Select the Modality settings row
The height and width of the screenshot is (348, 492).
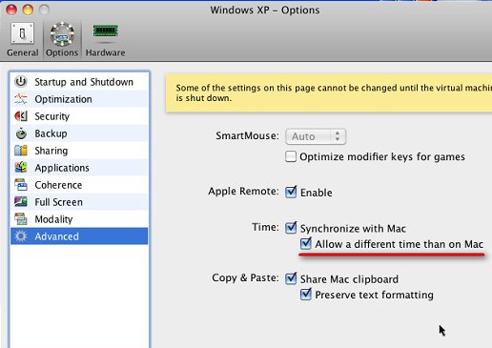click(x=79, y=219)
